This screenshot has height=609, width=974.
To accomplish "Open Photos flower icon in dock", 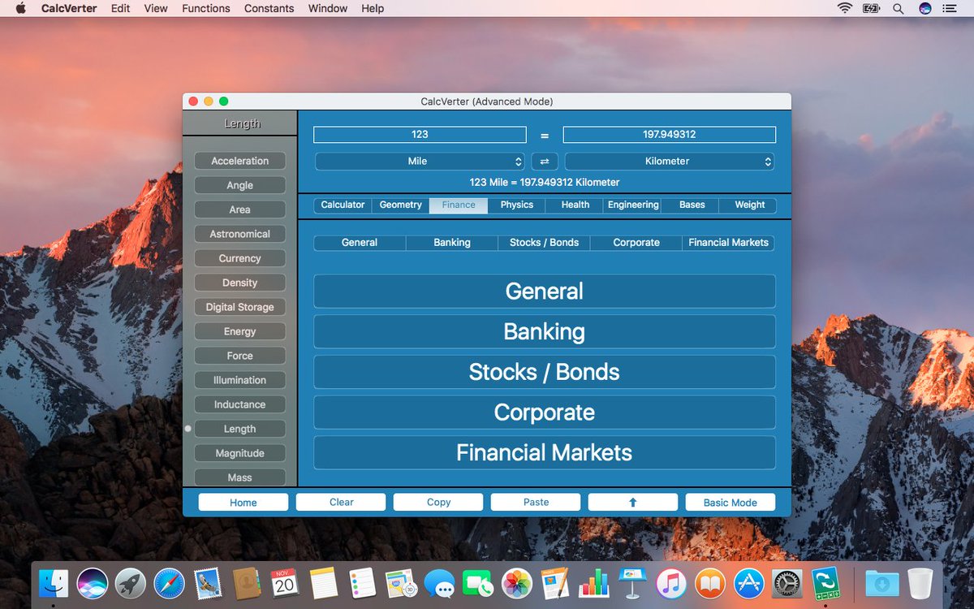I will point(516,583).
